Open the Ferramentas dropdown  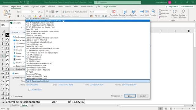pos(117,96)
